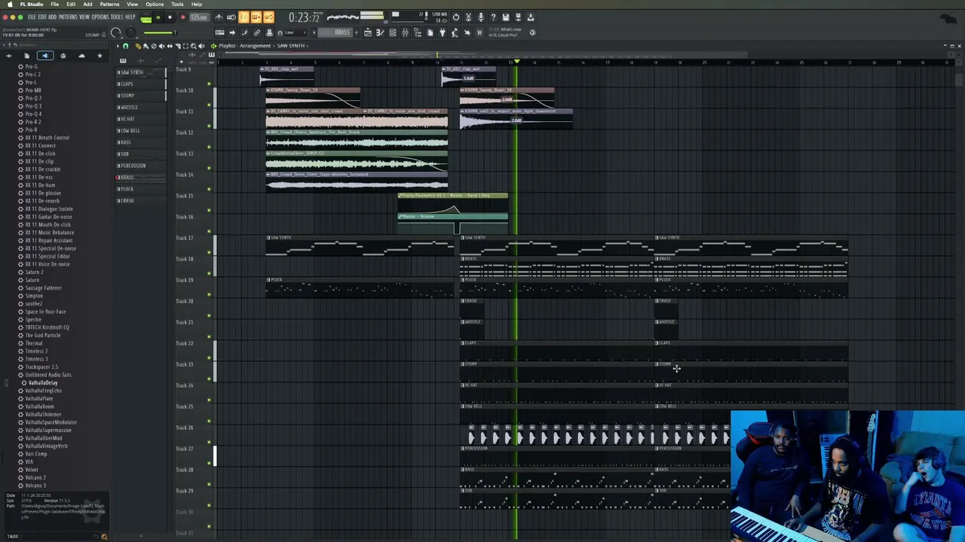Click the tempo field showing 125.000
The image size is (965, 542).
pos(200,17)
